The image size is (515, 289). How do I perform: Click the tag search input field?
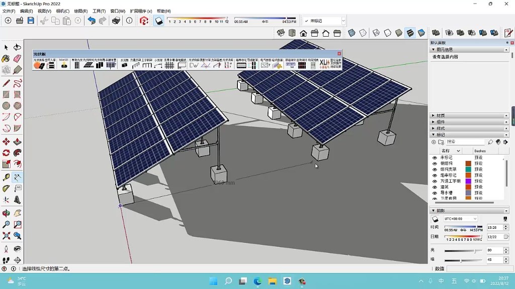[465, 142]
